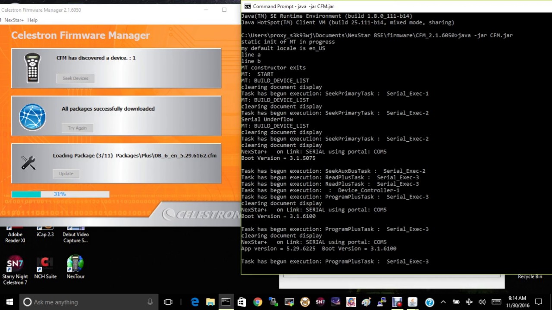The image size is (552, 310).
Task: Click 'CFM has discovered a device. : 1' text
Action: coord(96,58)
